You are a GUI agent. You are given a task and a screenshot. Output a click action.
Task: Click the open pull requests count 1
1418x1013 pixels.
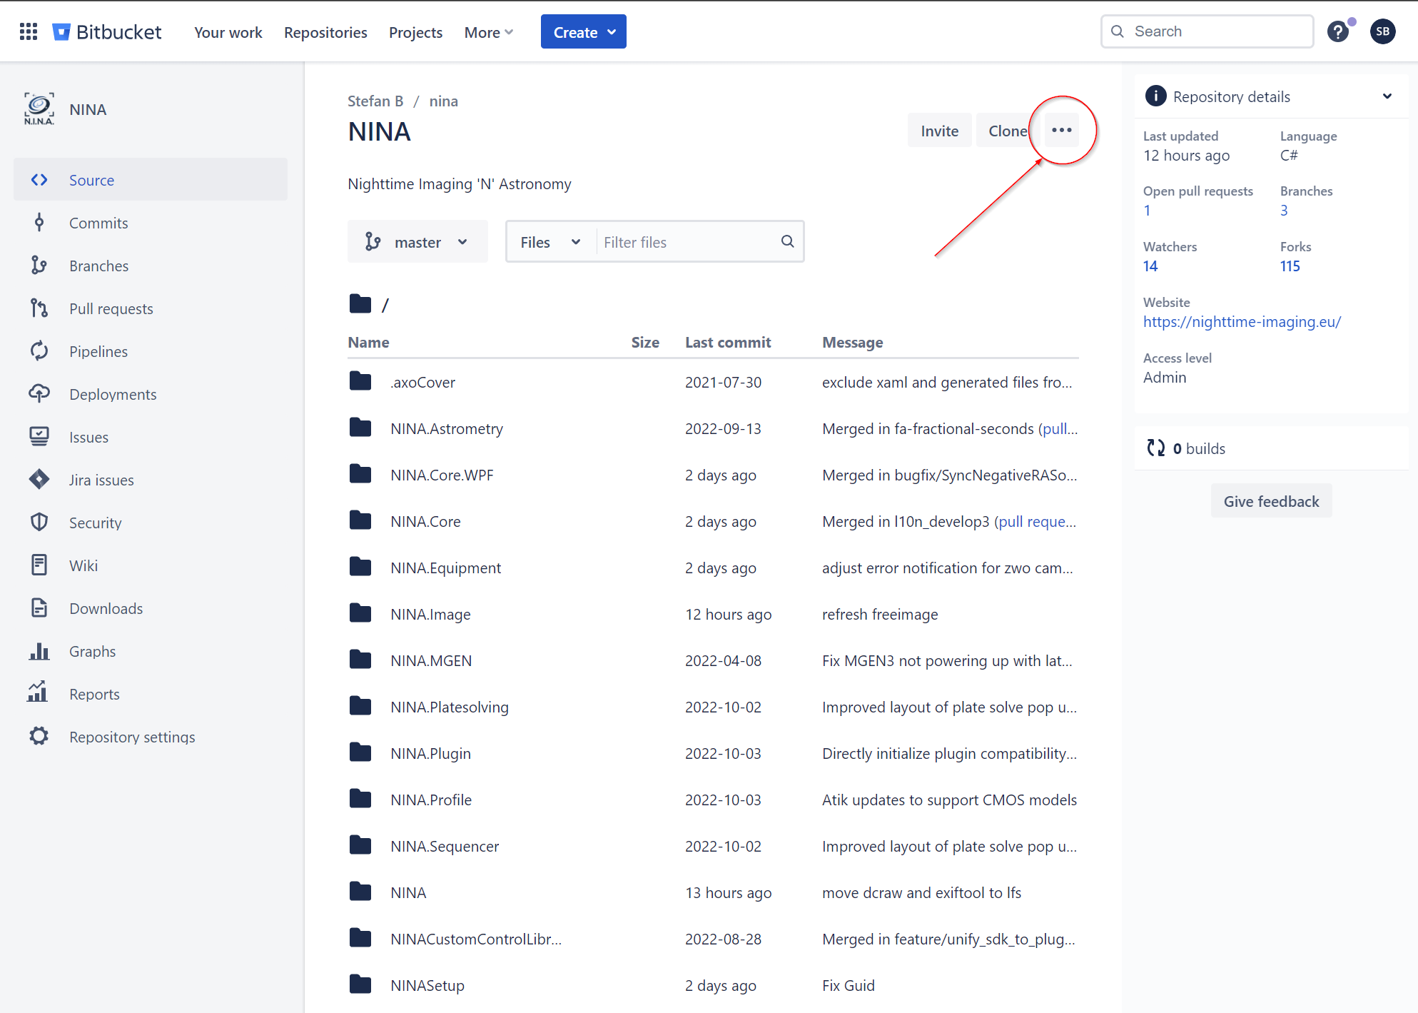pos(1147,210)
